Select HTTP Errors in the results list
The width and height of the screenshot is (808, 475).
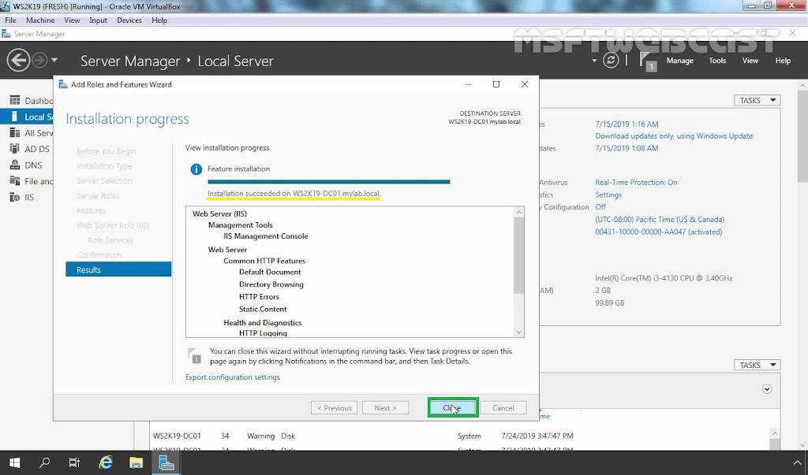coord(259,296)
